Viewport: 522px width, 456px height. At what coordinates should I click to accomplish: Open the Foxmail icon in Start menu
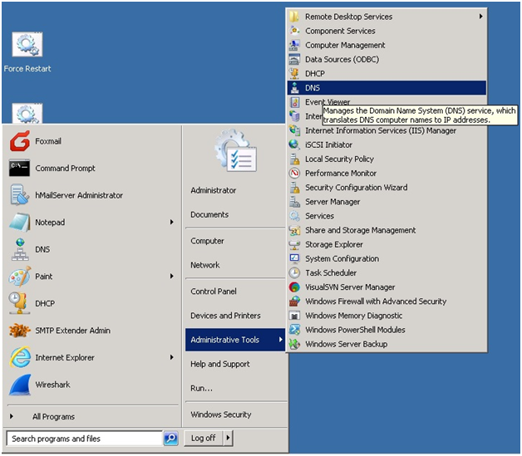point(20,141)
